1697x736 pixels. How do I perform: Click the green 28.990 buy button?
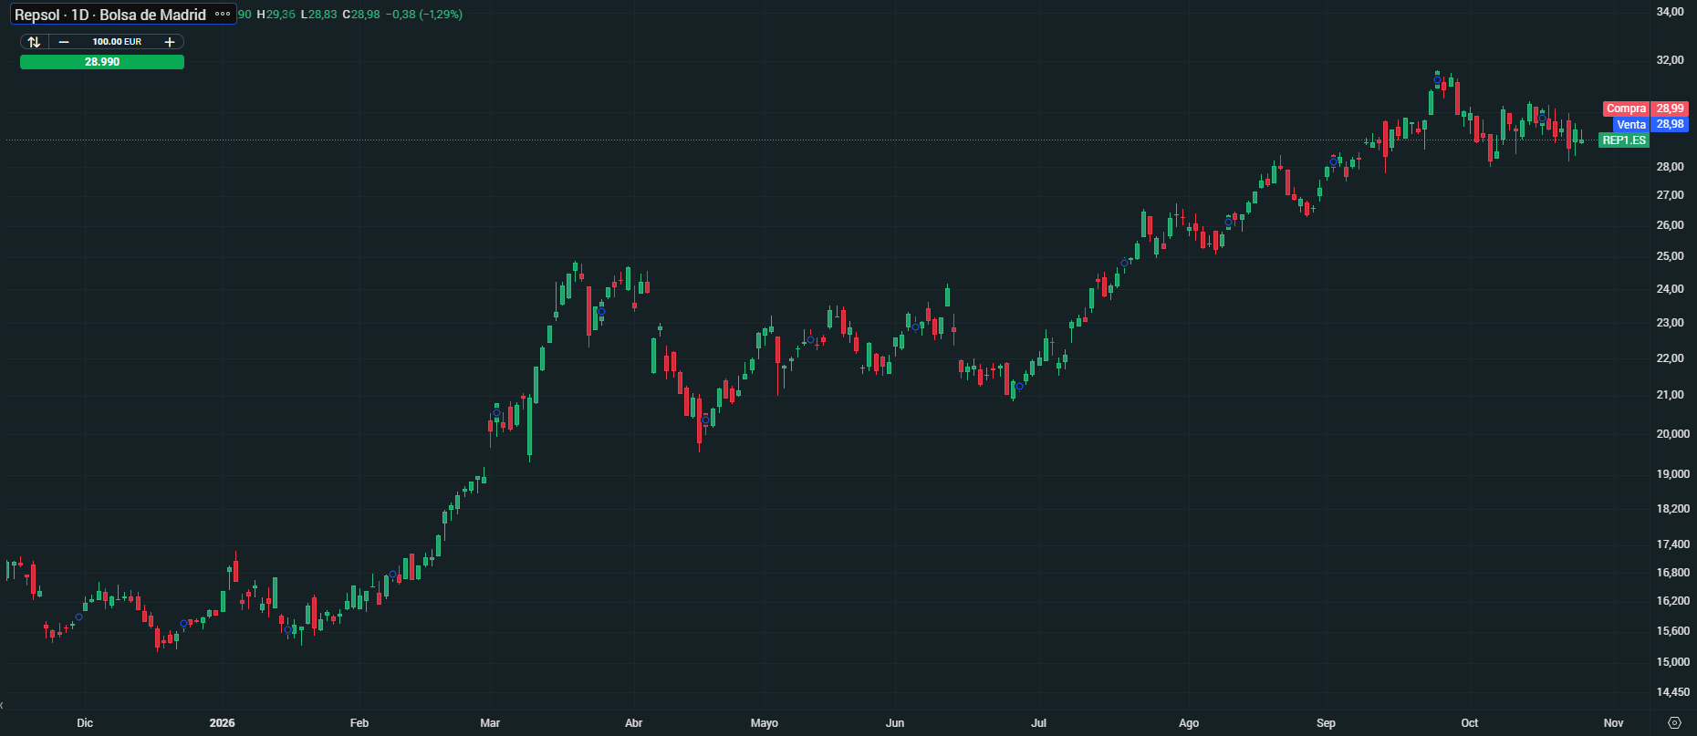point(102,62)
